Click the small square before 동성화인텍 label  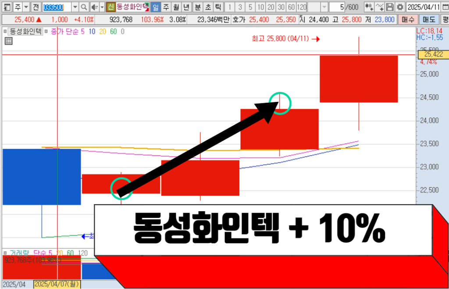click(4, 31)
